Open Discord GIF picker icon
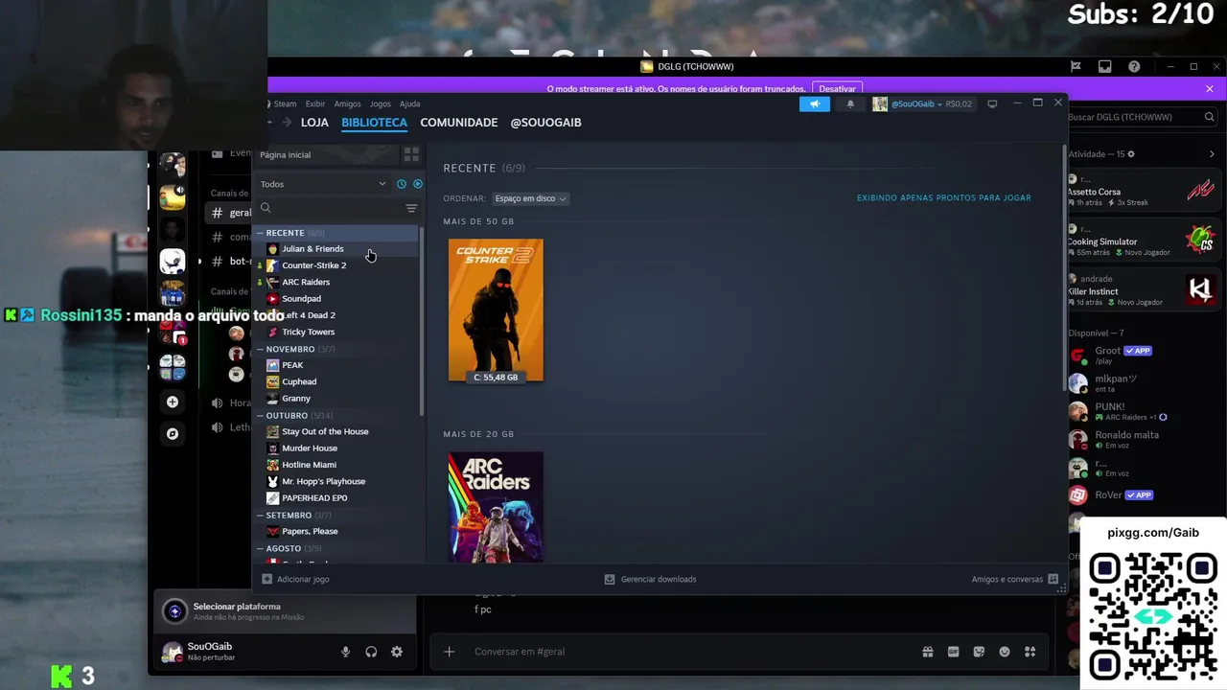This screenshot has width=1227, height=690. 953,652
